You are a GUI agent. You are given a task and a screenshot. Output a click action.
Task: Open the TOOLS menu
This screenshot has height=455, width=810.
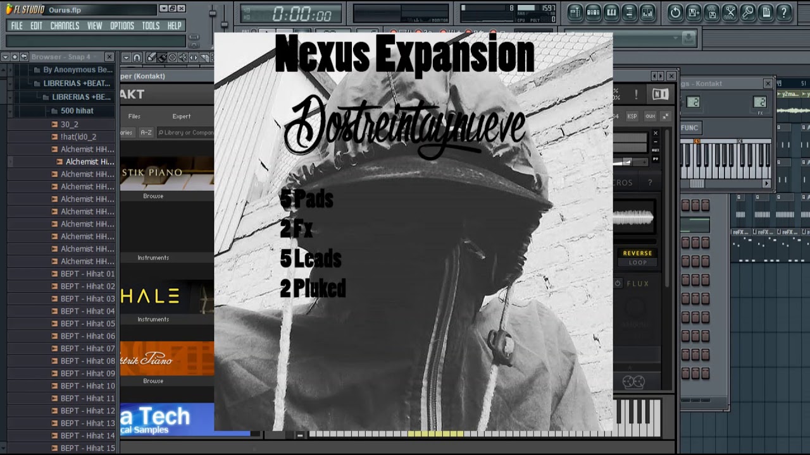pos(151,26)
